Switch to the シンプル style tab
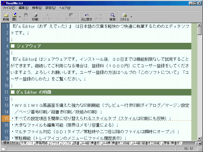Viewport: 203px width, 152px height. 66,143
